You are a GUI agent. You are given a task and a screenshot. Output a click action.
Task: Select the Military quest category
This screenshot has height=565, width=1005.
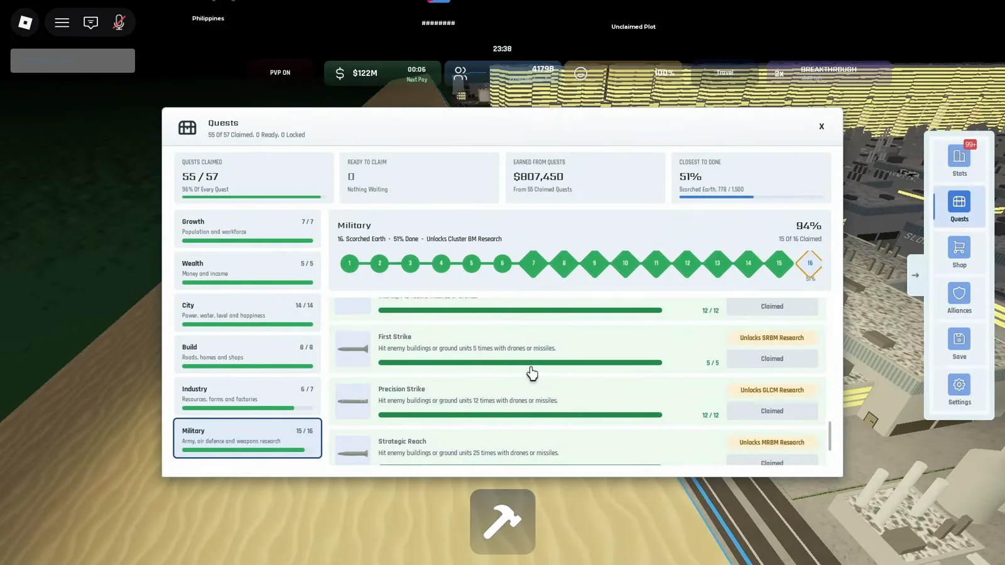247,438
